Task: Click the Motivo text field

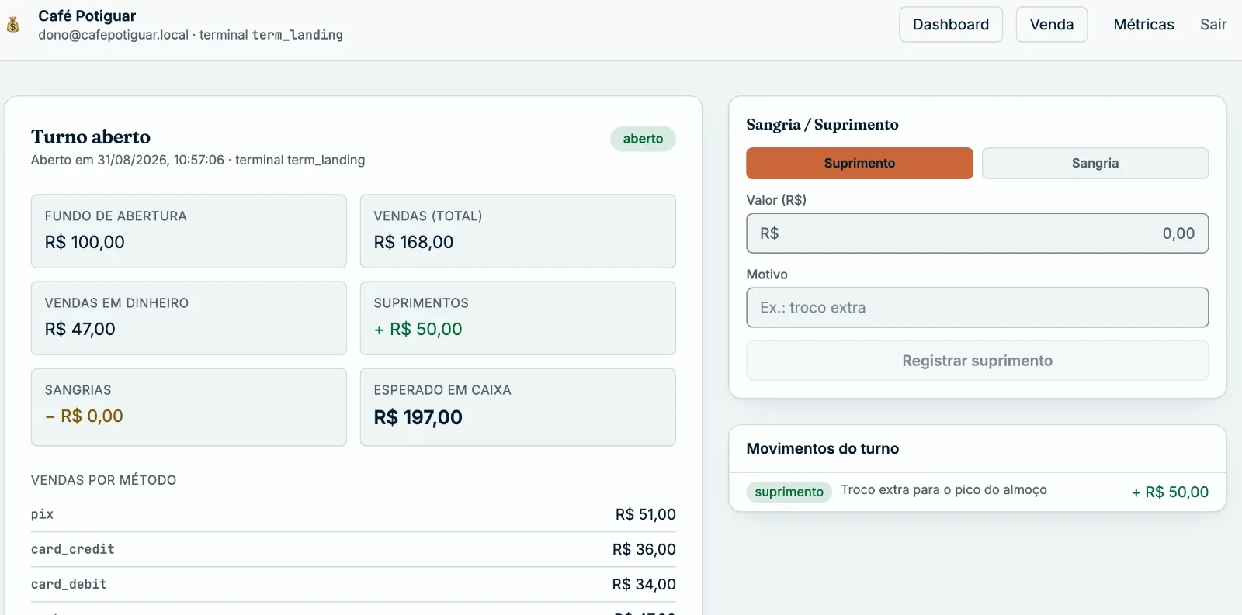Action: [977, 308]
